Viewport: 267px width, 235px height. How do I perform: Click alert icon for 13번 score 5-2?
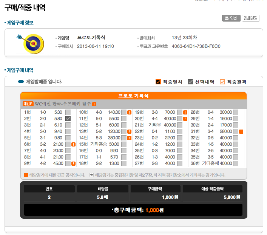coord(129,131)
